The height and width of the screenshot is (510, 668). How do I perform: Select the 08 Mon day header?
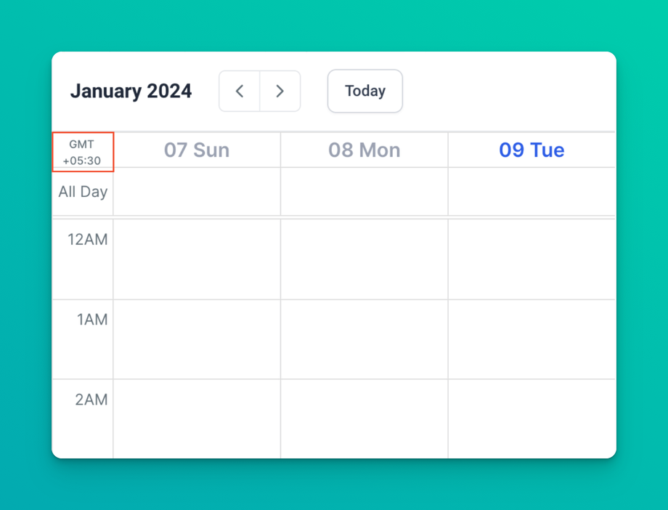(x=364, y=150)
